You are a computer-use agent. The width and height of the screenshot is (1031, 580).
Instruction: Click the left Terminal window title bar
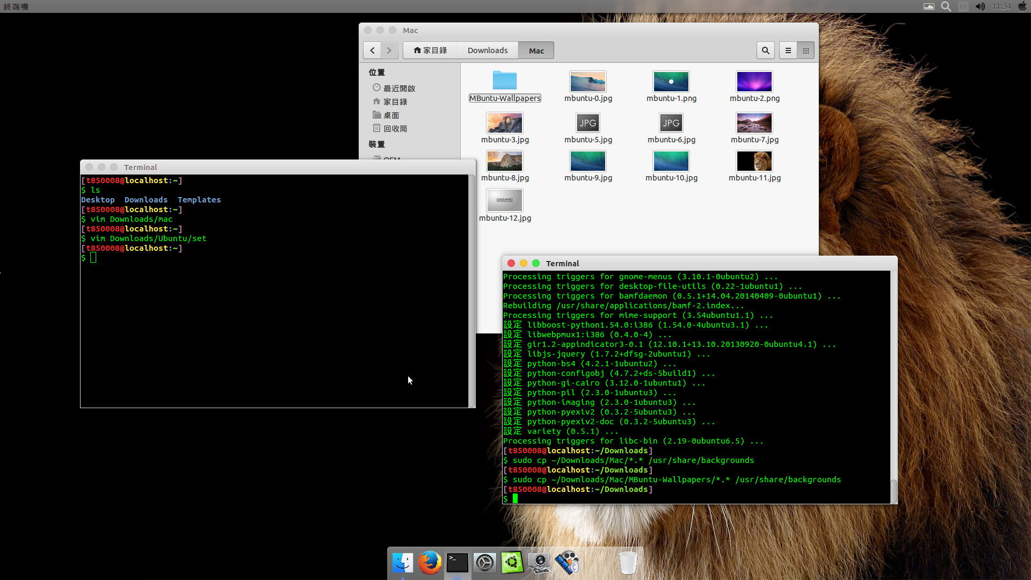(x=278, y=167)
